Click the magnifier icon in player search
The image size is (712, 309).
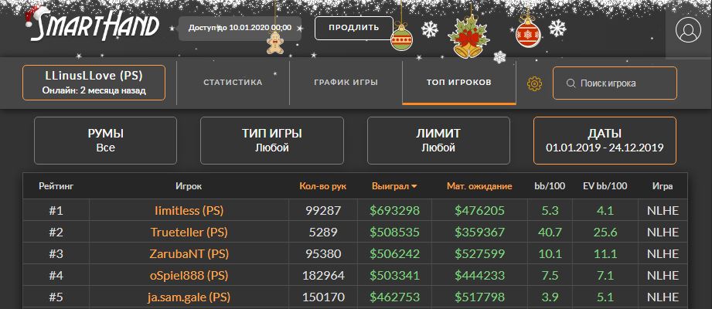coord(571,83)
